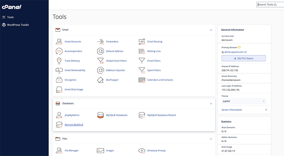Click the Default Address link text
This screenshot has width=284, height=156.
[115, 51]
